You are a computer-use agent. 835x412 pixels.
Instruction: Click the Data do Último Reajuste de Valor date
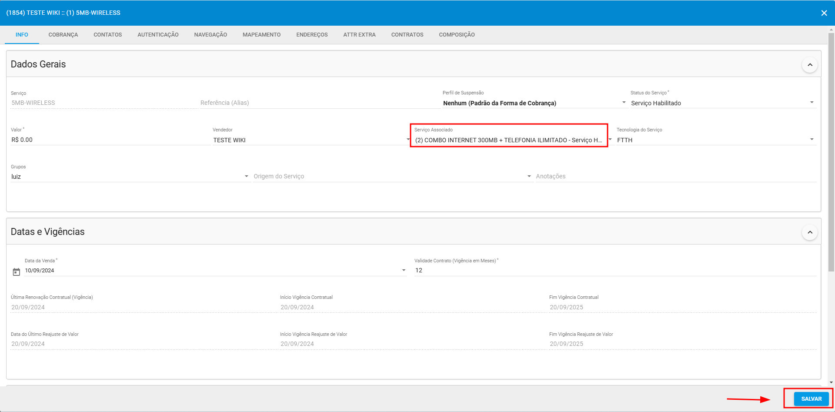28,344
